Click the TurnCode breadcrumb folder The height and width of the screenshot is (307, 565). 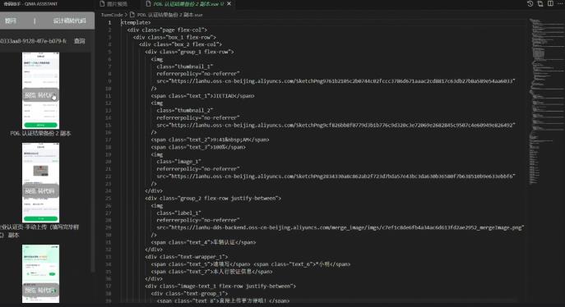click(112, 15)
